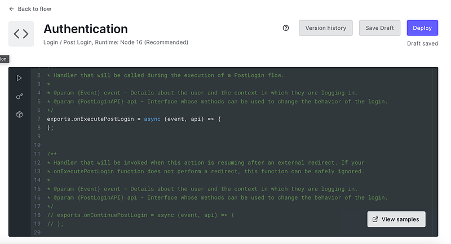Open the Test play icon in editor sidebar
Viewport: 451px width, 244px height.
click(19, 78)
